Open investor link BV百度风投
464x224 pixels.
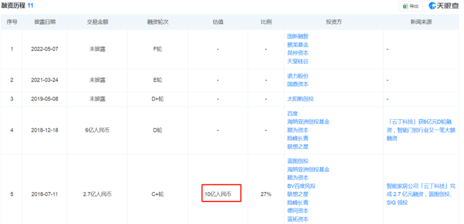tap(301, 186)
